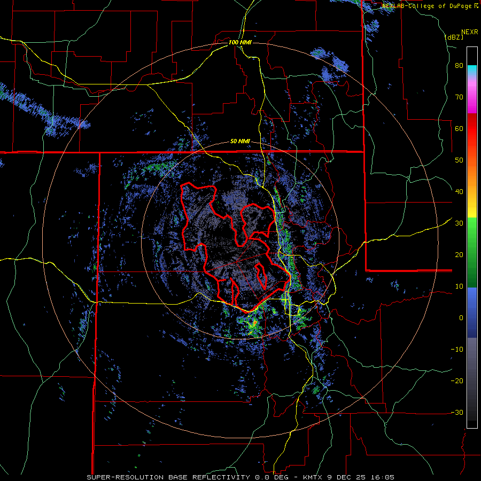This screenshot has width=481, height=481.
Task: Click the 70 value on the dBZ scale
Action: 459,97
